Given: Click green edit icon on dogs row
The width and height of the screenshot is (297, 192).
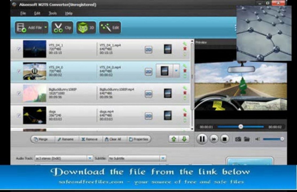Looking at the screenshot, I should point(185,110).
